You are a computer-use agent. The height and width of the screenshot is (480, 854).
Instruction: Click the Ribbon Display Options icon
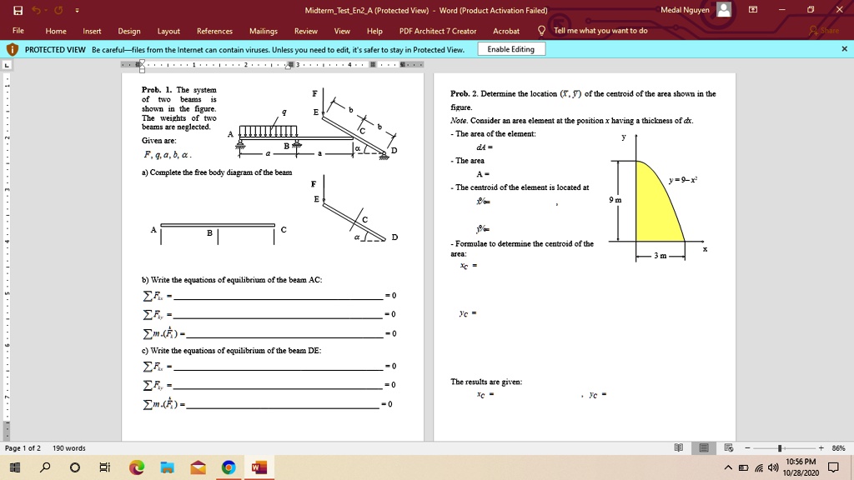(x=755, y=8)
